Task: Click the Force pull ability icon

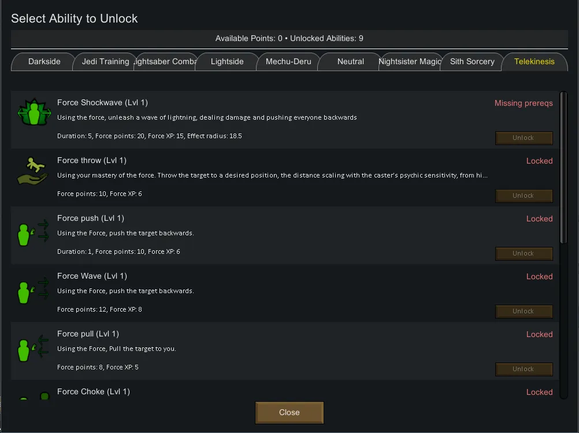Action: (x=33, y=346)
